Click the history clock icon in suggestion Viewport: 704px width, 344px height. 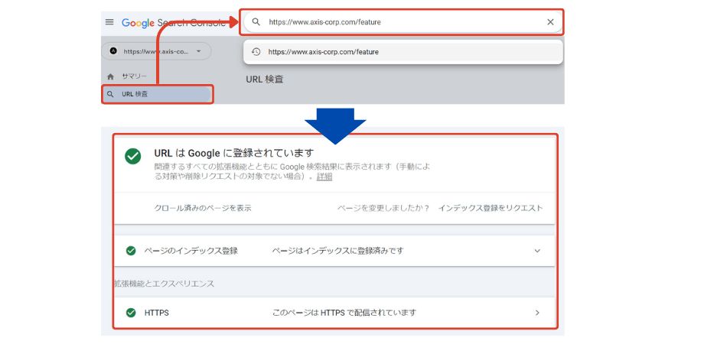click(x=256, y=52)
